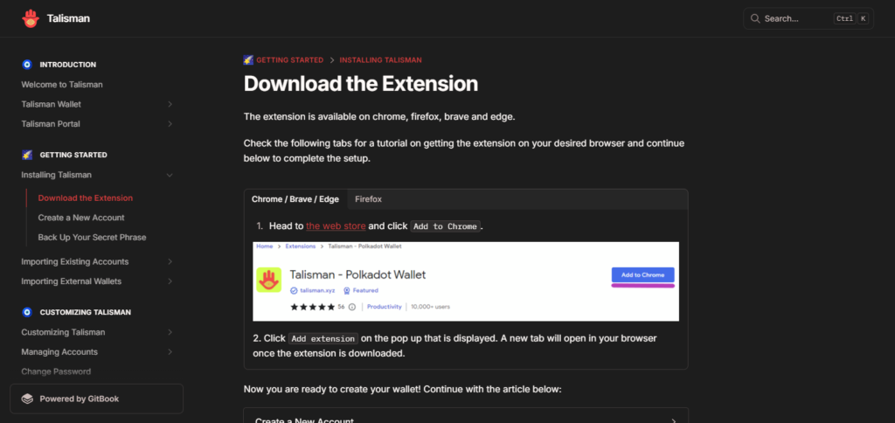Click the five-star rating in screenshot
The width and height of the screenshot is (895, 423).
[312, 307]
